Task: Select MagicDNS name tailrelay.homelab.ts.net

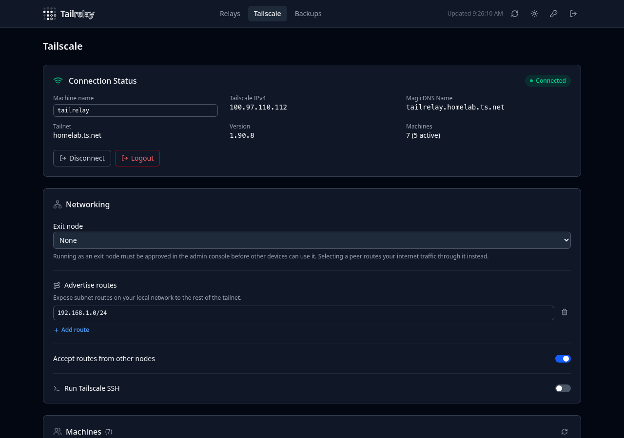Action: pyautogui.click(x=455, y=107)
